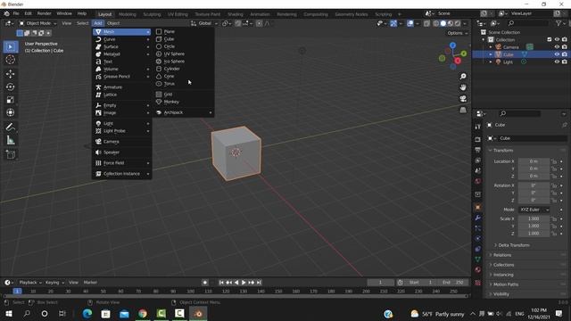571x321 pixels.
Task: Open the Render menu
Action: (45, 13)
